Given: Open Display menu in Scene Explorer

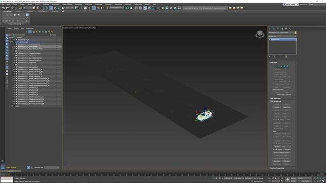Looking at the screenshot, I should (x=16, y=28).
